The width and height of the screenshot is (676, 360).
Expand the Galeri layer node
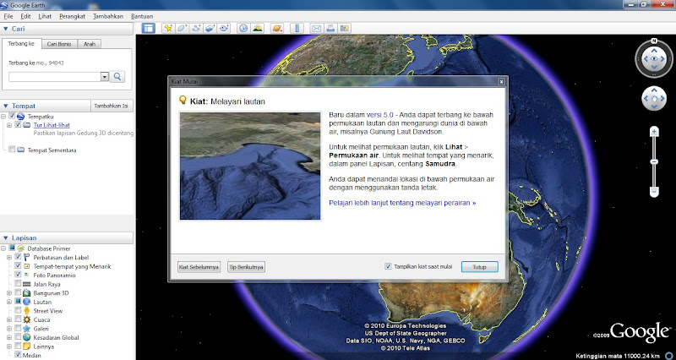9,329
